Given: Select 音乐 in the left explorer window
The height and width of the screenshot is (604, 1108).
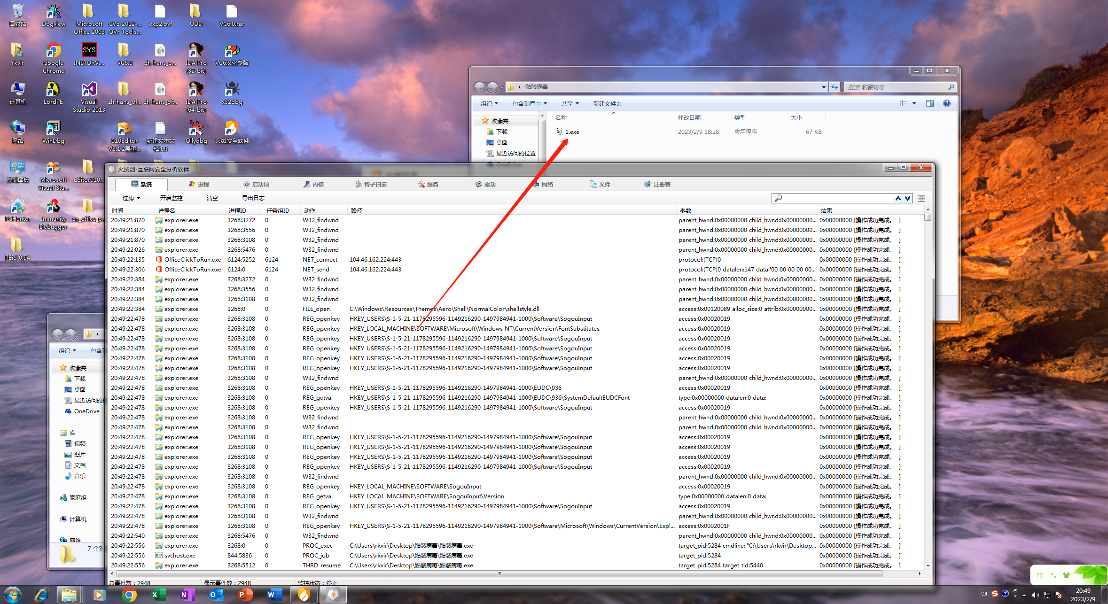Looking at the screenshot, I should [75, 476].
